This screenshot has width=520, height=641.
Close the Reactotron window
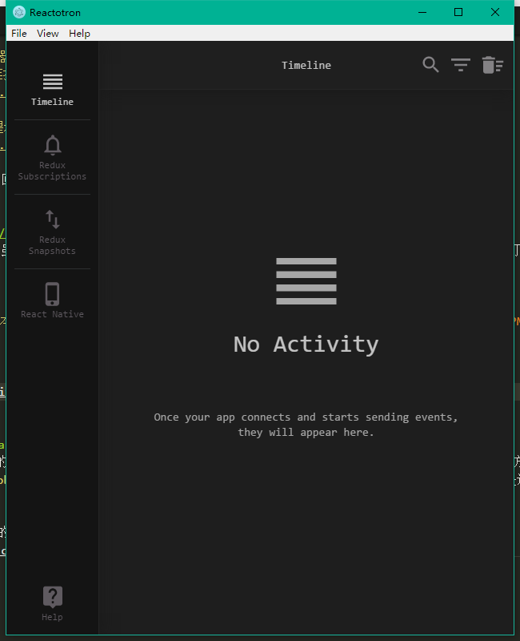tap(495, 12)
